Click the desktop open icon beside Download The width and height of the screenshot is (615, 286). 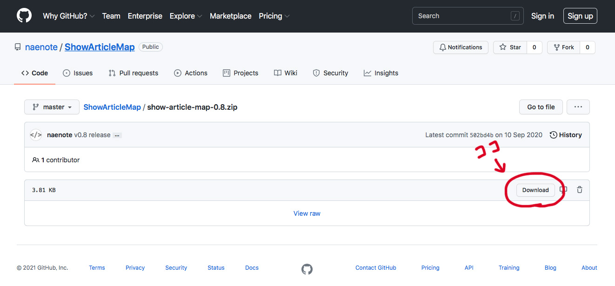click(x=563, y=190)
